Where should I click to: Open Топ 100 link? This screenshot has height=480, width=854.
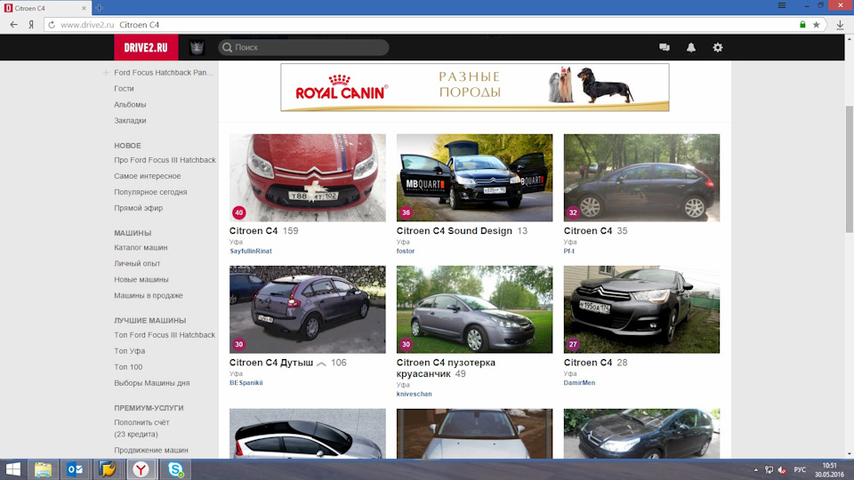click(128, 367)
